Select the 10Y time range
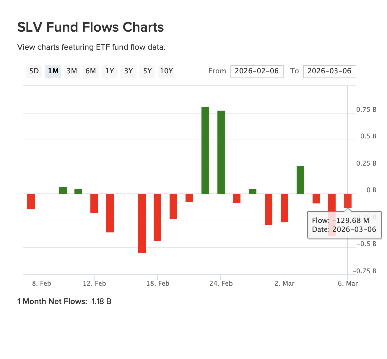 [166, 71]
